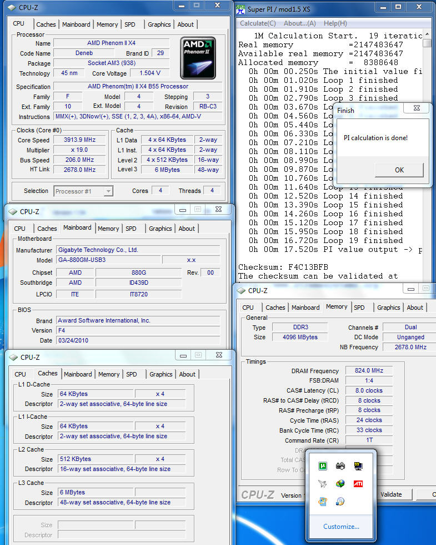
Task: Click the Windows flag with orbit tray icon
Action: point(323,501)
